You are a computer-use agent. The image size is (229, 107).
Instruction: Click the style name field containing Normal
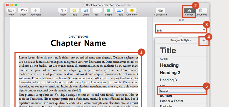(182, 91)
